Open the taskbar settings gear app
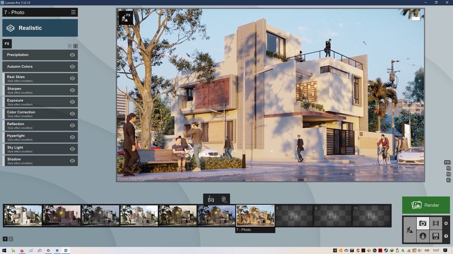This screenshot has height=254, width=453. pyautogui.click(x=48, y=250)
